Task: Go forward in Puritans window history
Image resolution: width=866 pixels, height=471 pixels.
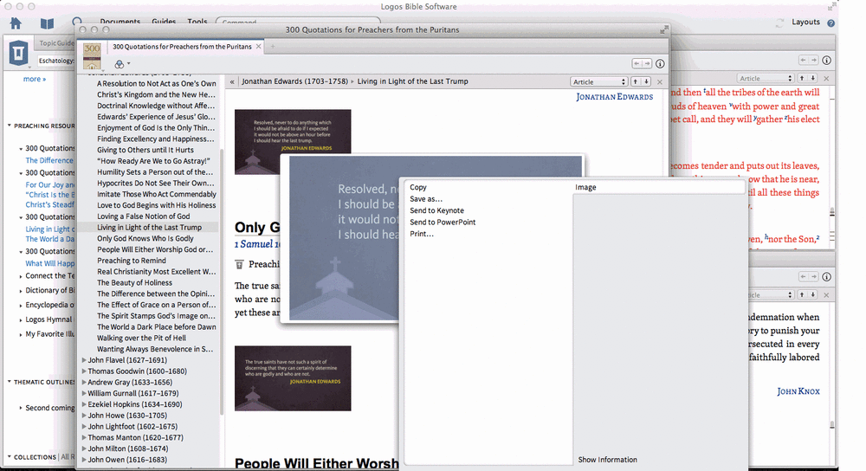Action: (x=647, y=63)
